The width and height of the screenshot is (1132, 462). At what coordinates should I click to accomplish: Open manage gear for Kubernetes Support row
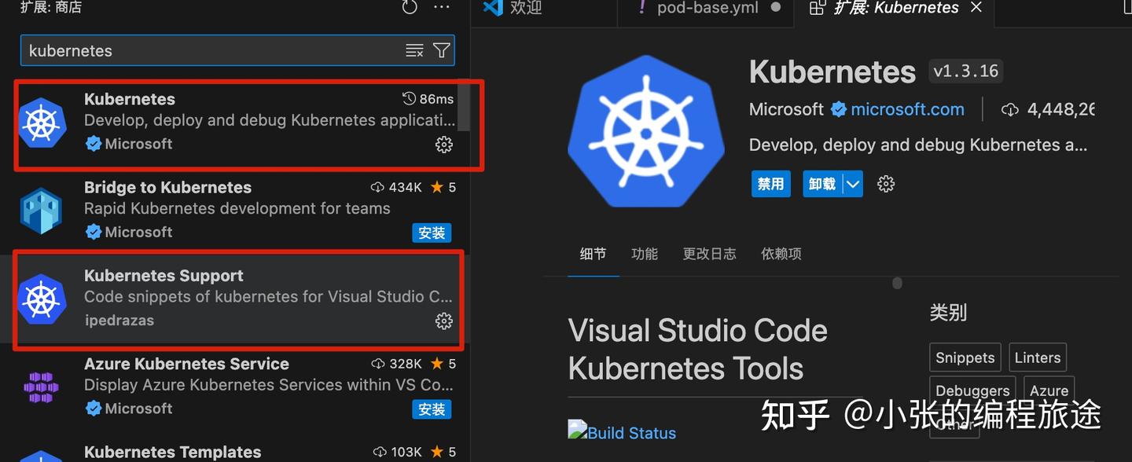pos(444,321)
